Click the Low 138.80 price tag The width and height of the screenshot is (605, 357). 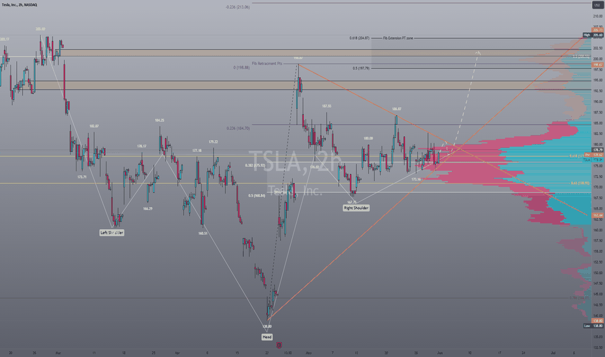pos(593,326)
